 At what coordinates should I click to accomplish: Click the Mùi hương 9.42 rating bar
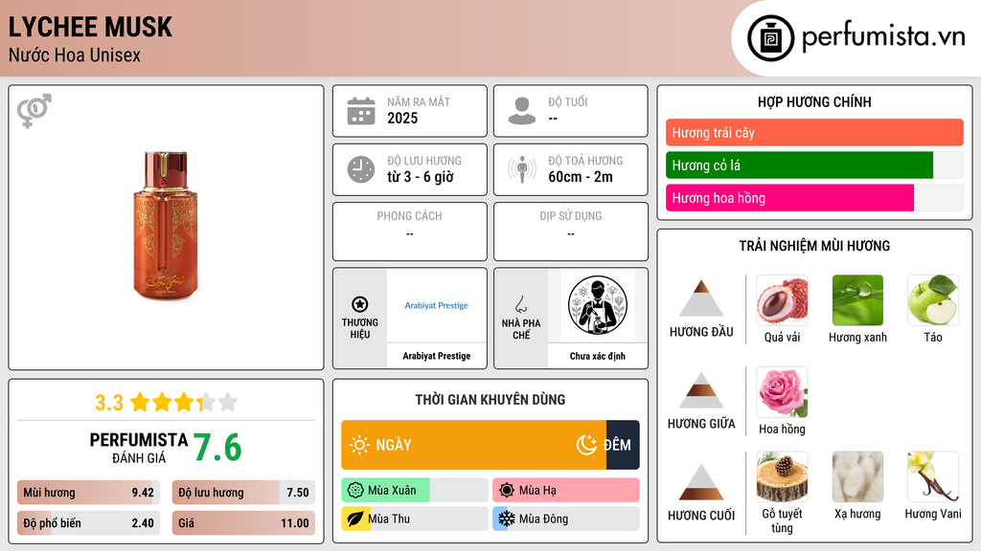click(88, 493)
